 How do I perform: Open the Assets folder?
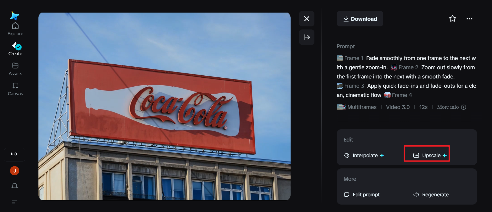click(x=15, y=69)
